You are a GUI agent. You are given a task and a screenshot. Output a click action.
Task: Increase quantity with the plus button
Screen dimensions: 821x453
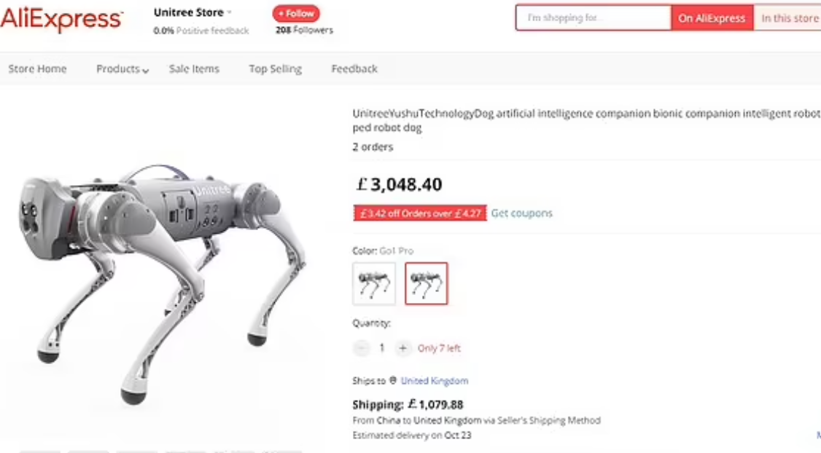402,348
